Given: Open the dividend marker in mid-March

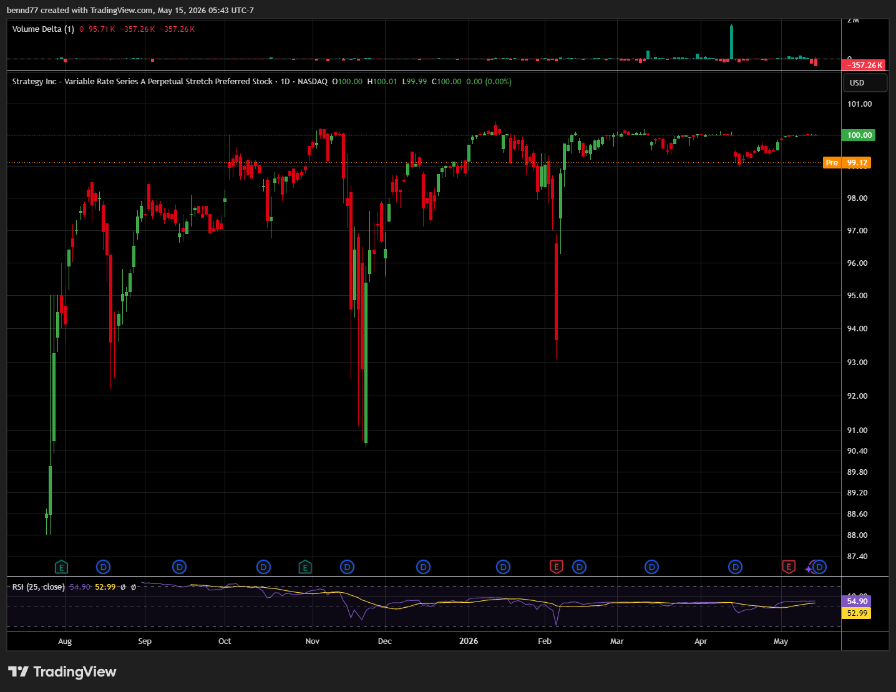Looking at the screenshot, I should [651, 567].
